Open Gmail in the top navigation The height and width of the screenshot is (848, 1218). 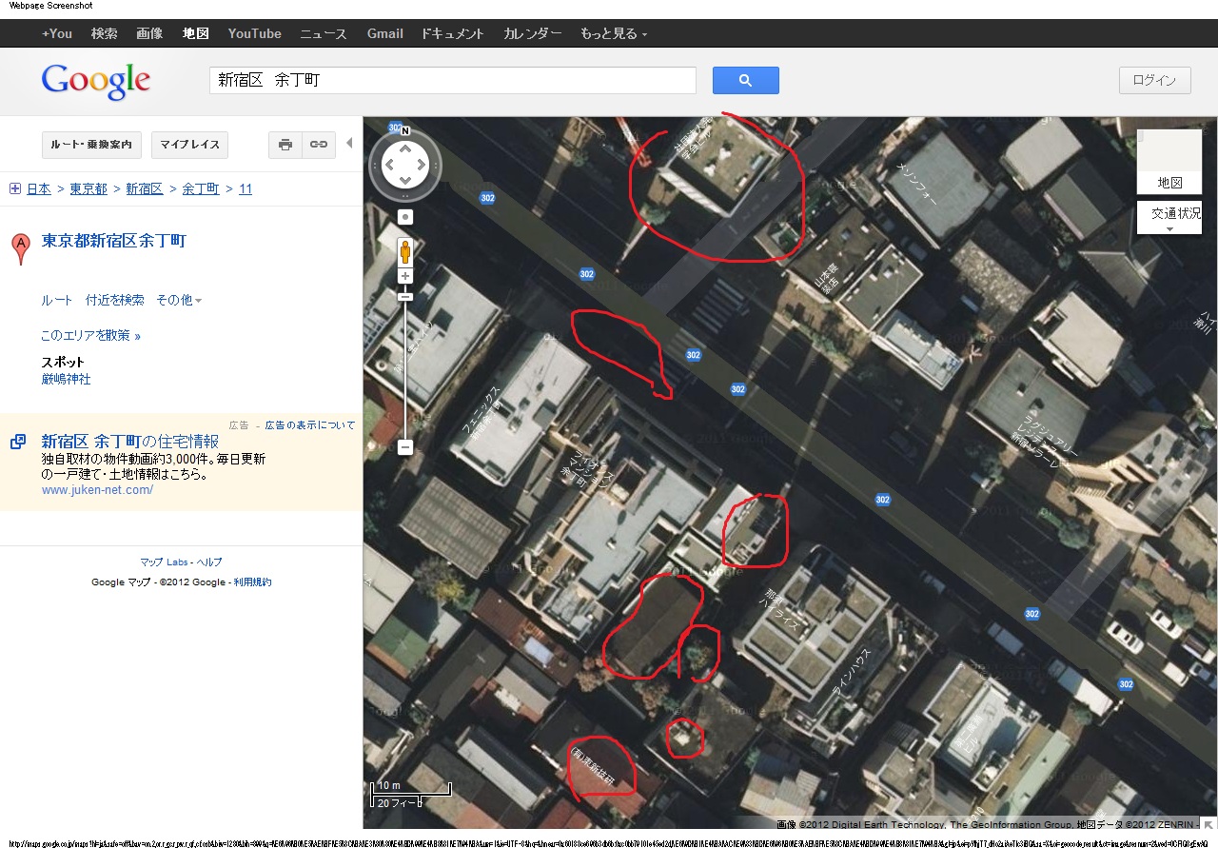[x=384, y=33]
